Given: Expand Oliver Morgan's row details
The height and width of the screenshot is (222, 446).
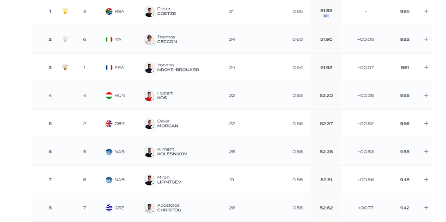Looking at the screenshot, I should click(x=426, y=124).
